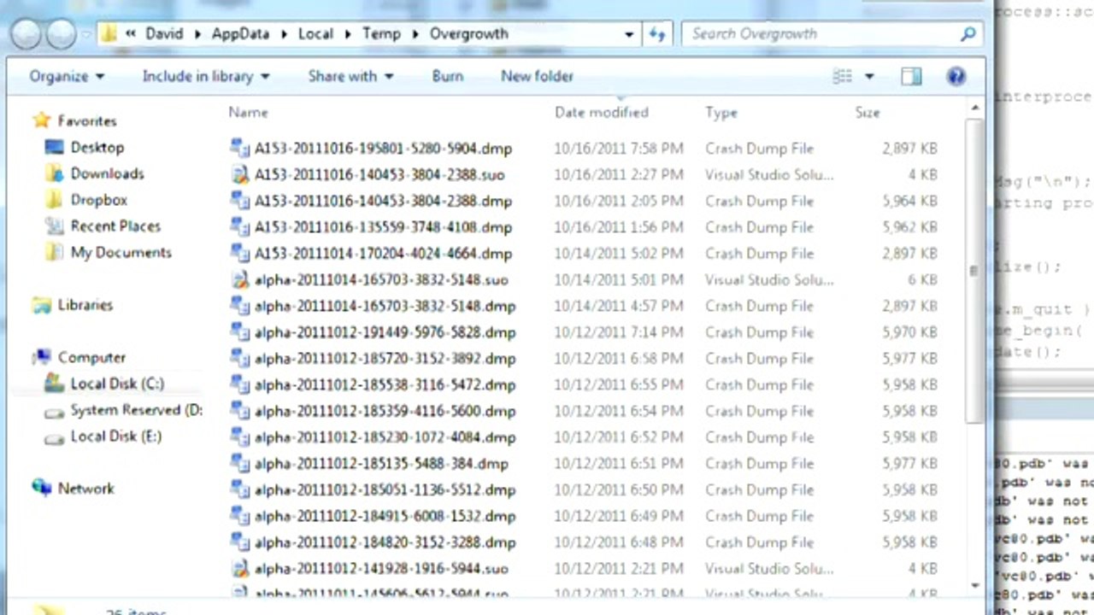Image resolution: width=1094 pixels, height=615 pixels.
Task: Click the refresh icon beside address bar
Action: 657,34
